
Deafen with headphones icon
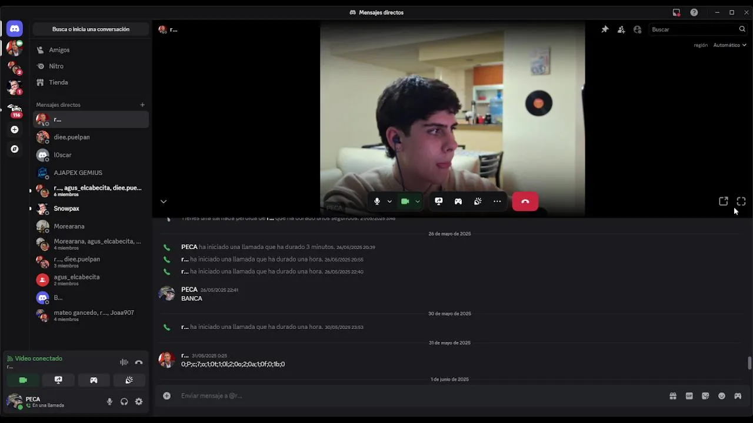124,402
